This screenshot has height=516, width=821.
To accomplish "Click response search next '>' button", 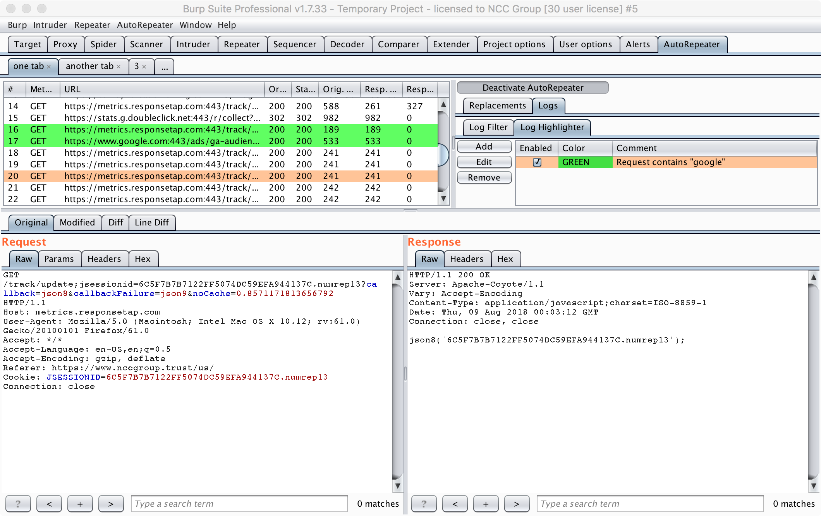I will click(517, 504).
